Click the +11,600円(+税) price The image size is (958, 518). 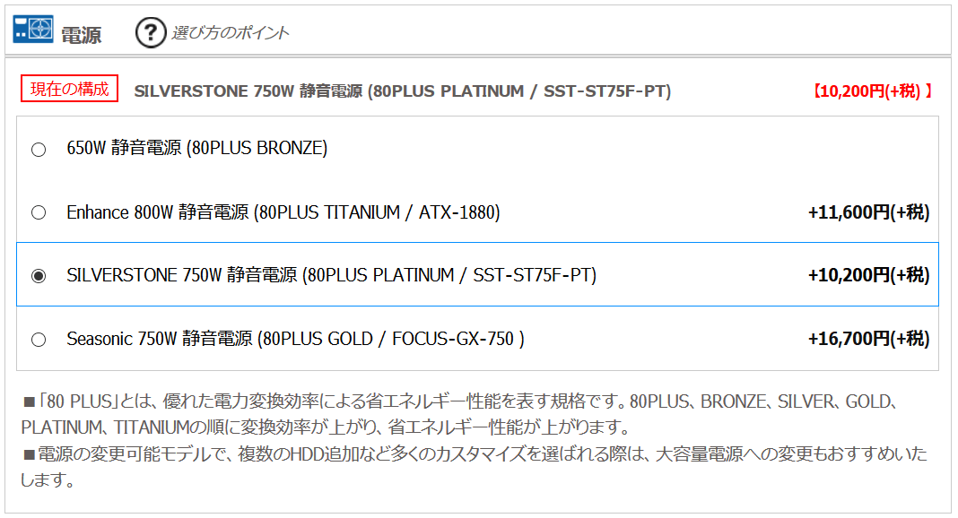click(868, 212)
